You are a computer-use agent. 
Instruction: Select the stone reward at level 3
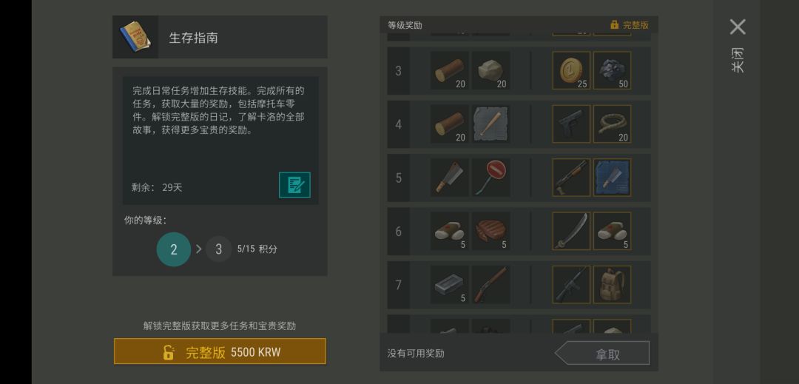pos(490,70)
